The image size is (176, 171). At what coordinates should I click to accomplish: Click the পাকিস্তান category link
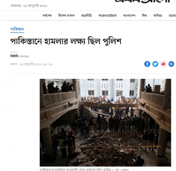click(17, 29)
